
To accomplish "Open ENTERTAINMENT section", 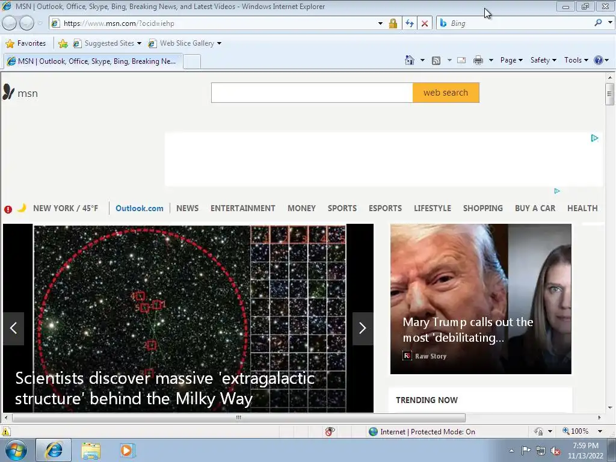I will [x=243, y=208].
